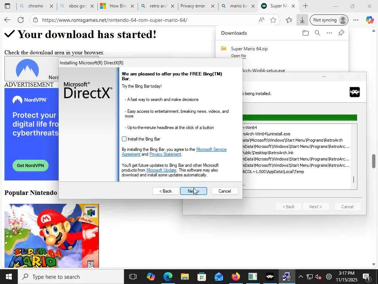
Task: Click the site info lock icon
Action: [x=35, y=20]
